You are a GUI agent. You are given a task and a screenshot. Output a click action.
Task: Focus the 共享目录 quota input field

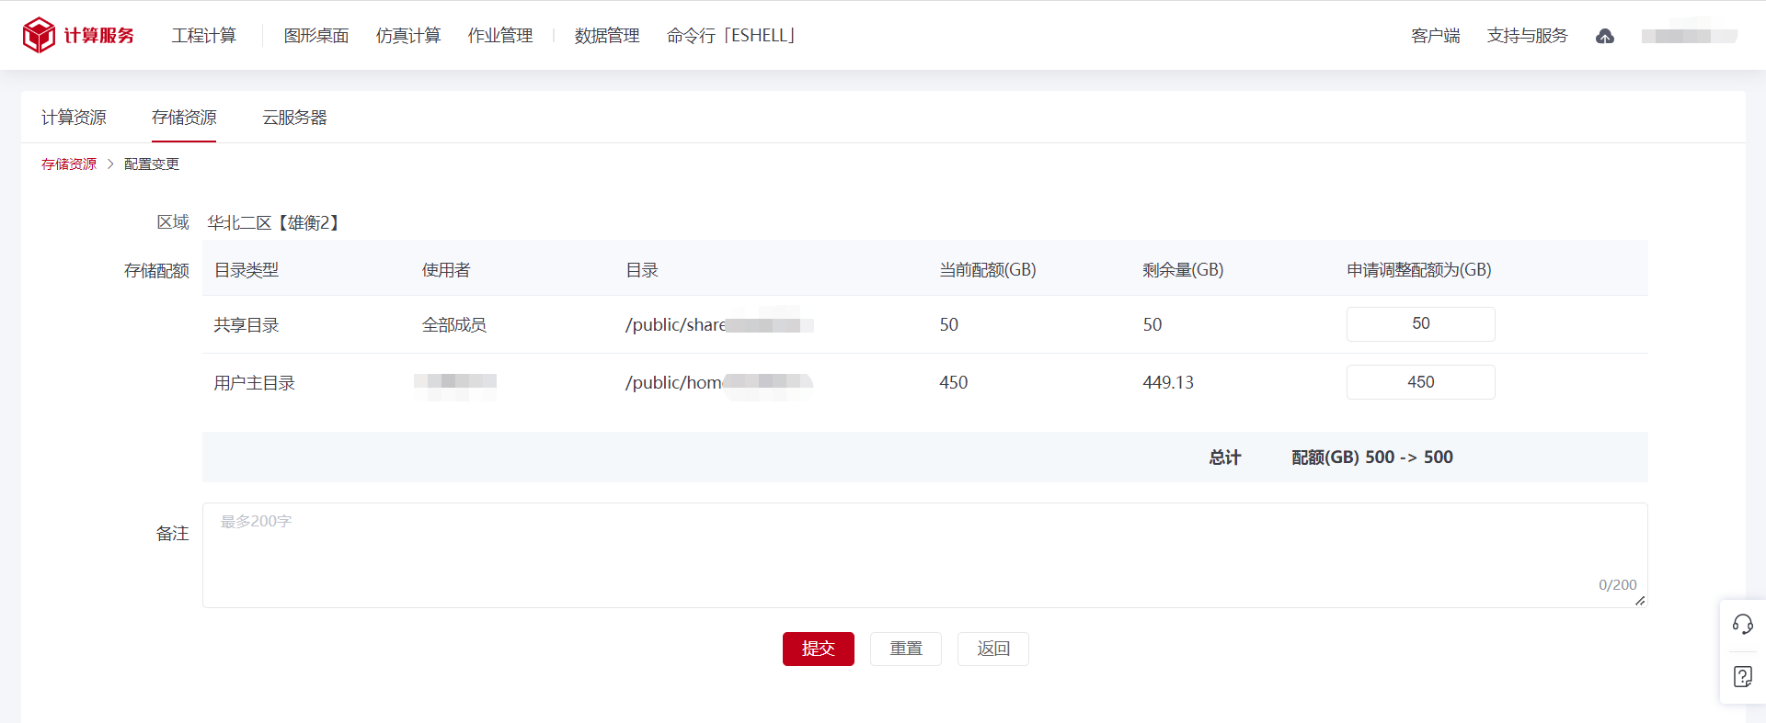pos(1420,324)
